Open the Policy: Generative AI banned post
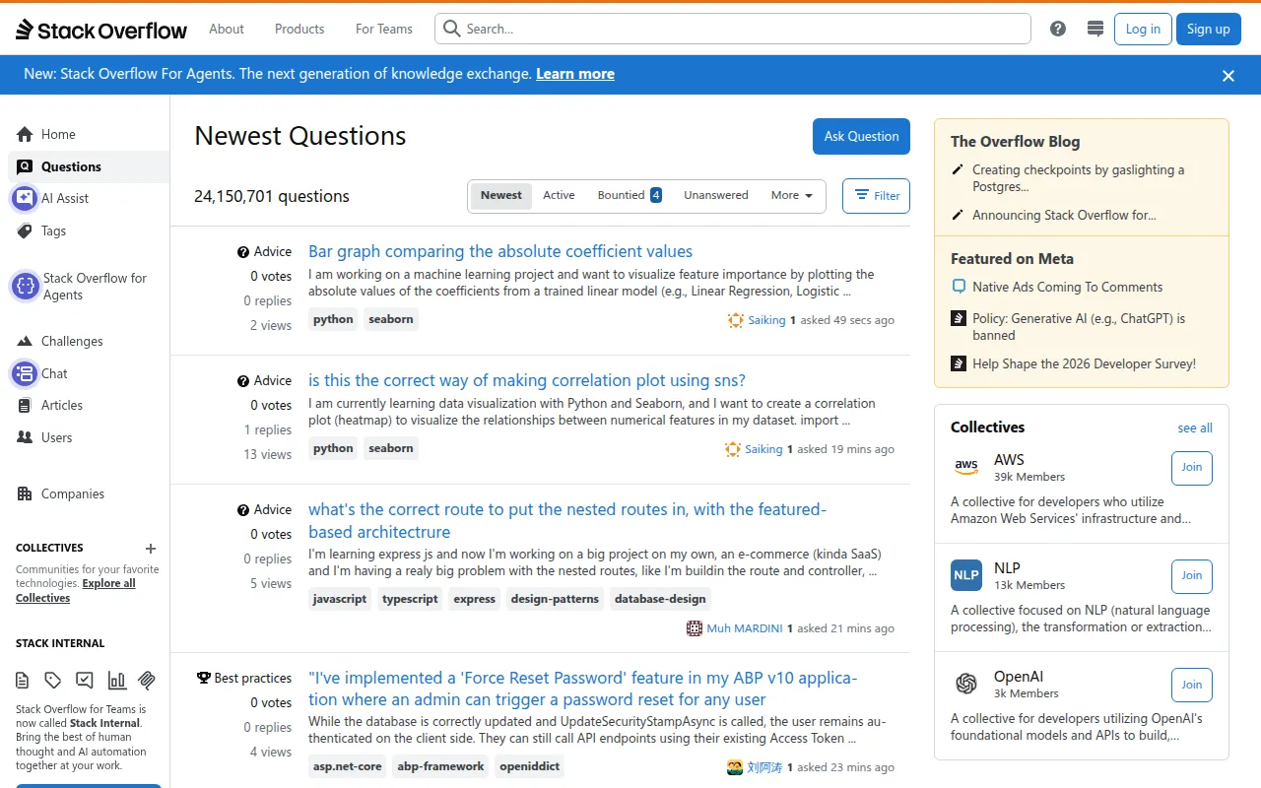1261x788 pixels. 1079,327
